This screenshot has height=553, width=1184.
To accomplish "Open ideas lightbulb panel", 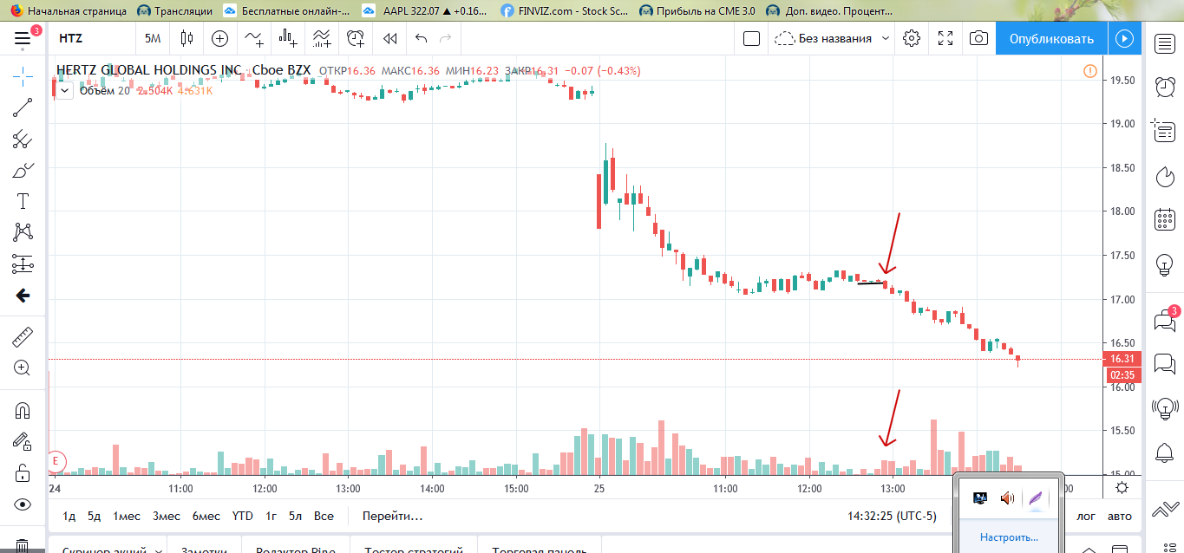I will (x=1165, y=264).
